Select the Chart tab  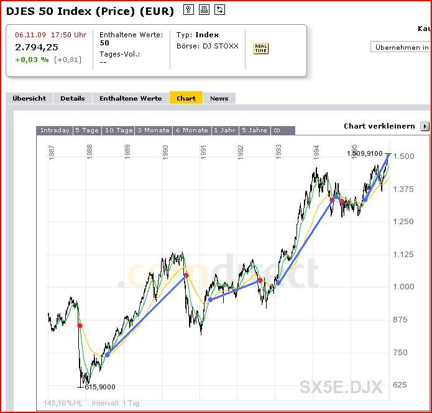point(186,98)
